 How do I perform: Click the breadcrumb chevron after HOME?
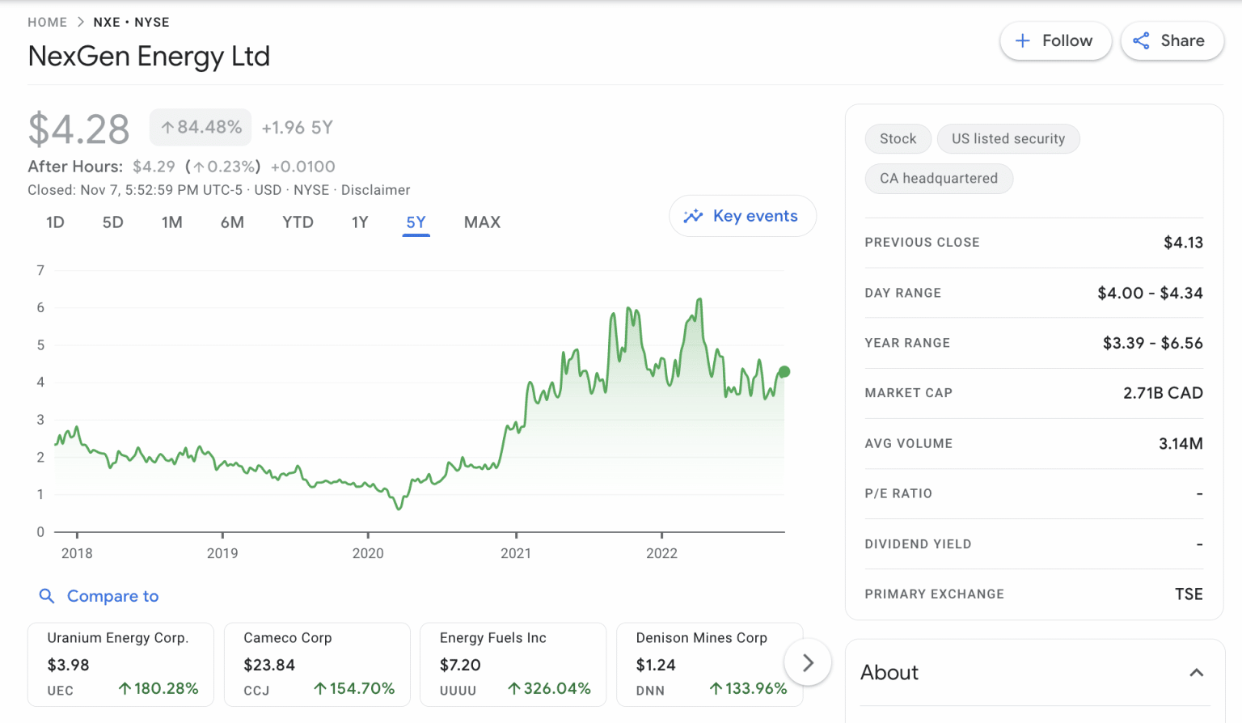(81, 23)
